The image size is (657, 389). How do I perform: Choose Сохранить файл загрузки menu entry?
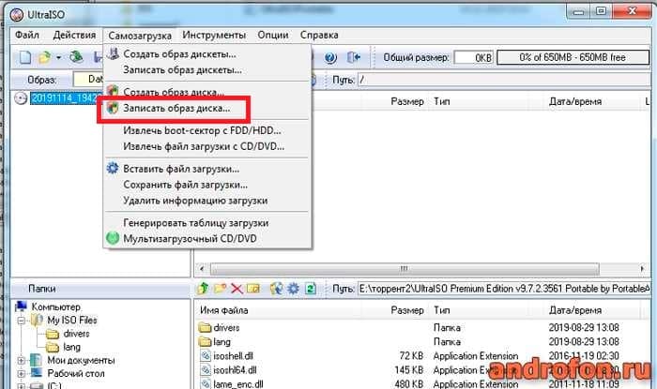[x=207, y=185]
